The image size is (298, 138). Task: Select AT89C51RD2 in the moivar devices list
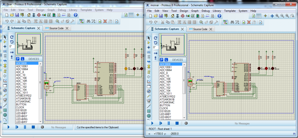[167, 96]
